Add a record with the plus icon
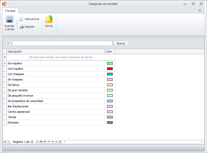 point(45,141)
